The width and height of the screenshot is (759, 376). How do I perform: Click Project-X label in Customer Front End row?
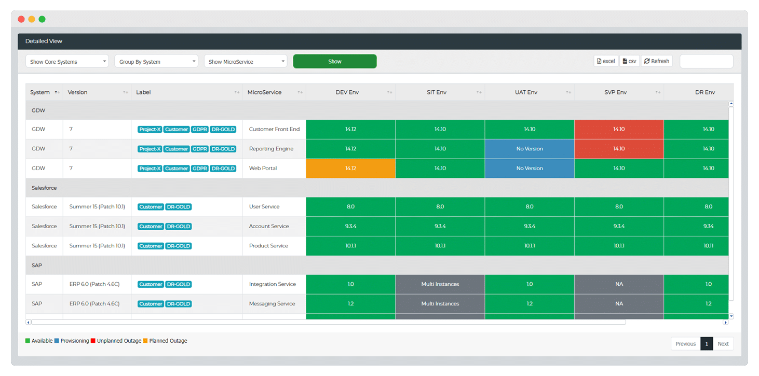pos(150,129)
